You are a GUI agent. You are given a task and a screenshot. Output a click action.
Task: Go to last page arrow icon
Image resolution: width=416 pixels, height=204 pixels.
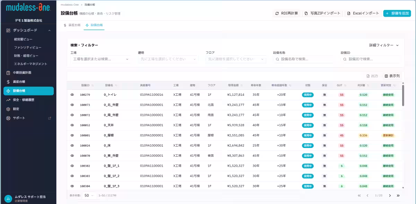398,196
